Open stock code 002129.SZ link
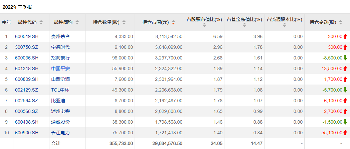Image resolution: width=350 pixels, height=149 pixels. point(27,90)
